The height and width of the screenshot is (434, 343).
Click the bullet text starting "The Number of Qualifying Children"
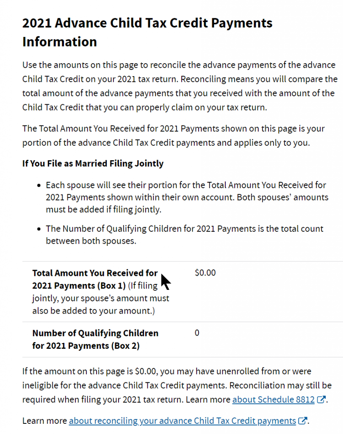tap(184, 234)
